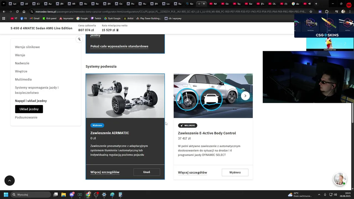Open Kick panel bookmark
The image size is (354, 199).
pos(49,19)
